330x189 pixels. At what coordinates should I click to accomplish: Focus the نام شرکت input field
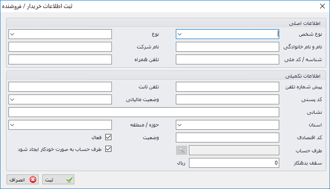pos(60,47)
